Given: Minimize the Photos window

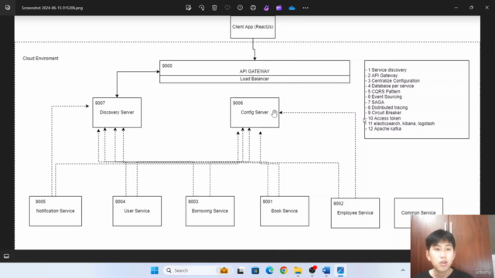Looking at the screenshot, I should click(456, 8).
